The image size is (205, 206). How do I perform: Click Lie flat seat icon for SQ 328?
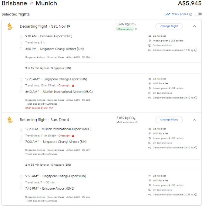tap(150, 79)
